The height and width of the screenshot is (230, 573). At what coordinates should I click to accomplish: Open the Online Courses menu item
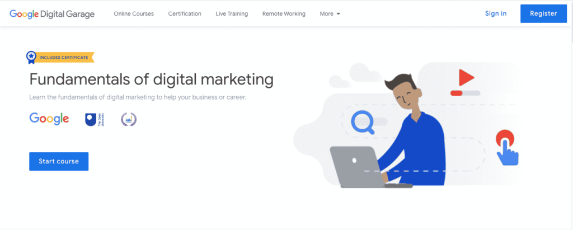134,14
